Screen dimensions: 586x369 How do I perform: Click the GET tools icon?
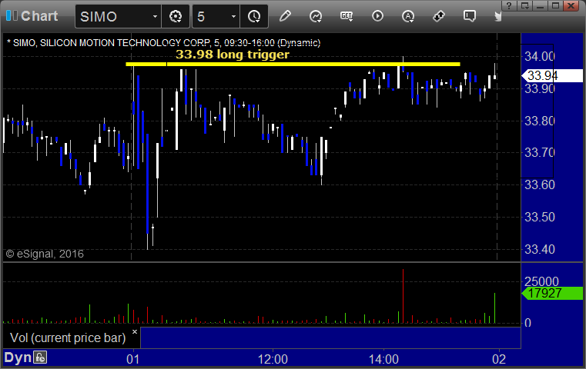(347, 16)
